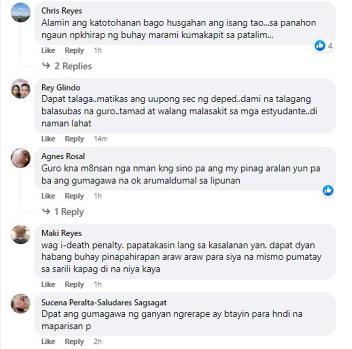This screenshot has height=349, width=352.
Task: Open the Maki Reyes name link
Action: (61, 233)
